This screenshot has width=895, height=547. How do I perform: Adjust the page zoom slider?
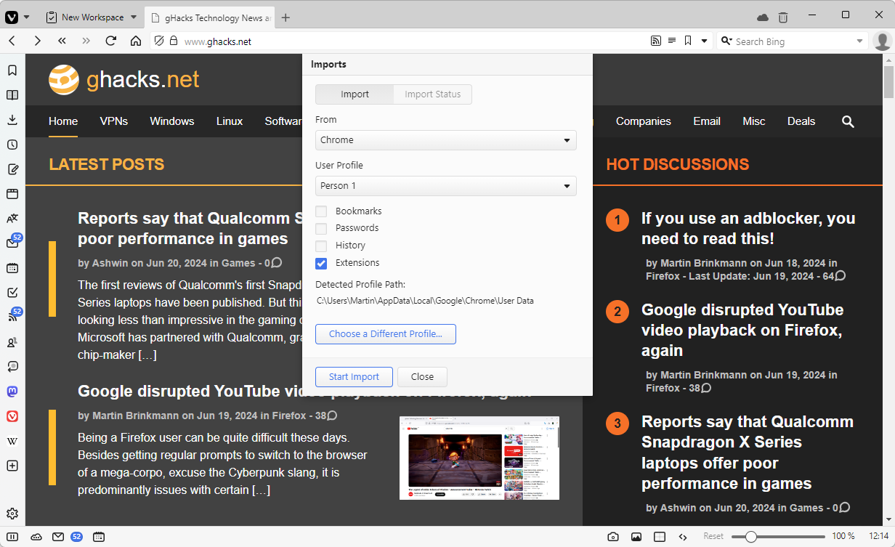point(751,537)
